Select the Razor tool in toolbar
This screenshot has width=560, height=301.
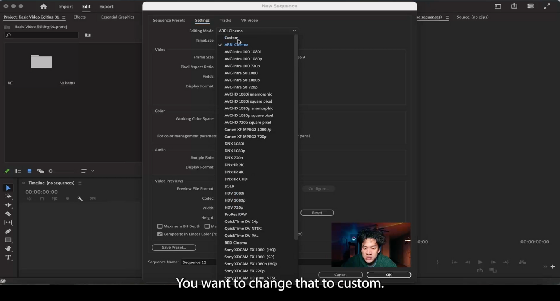click(8, 214)
